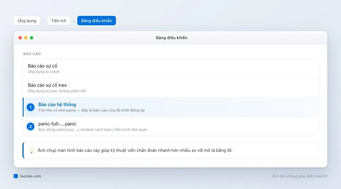Close the window with the red button

[x=20, y=38]
